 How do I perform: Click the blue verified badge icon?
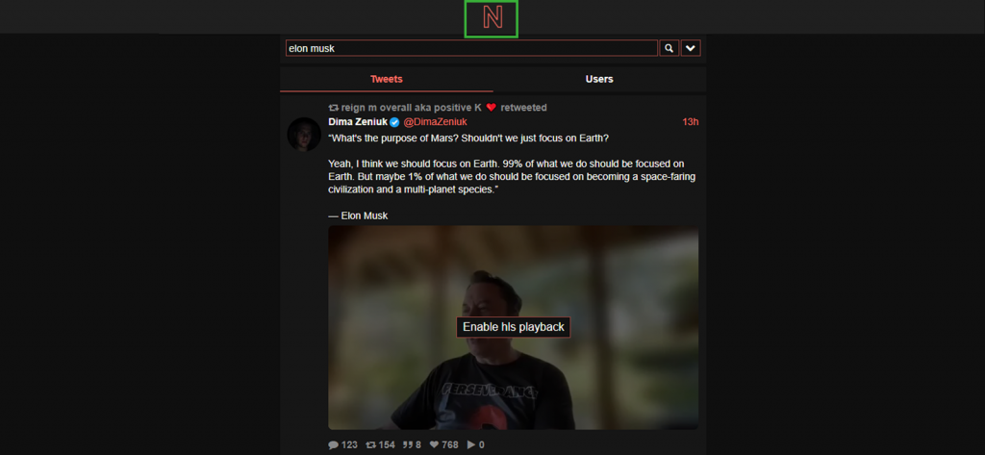pyautogui.click(x=394, y=122)
